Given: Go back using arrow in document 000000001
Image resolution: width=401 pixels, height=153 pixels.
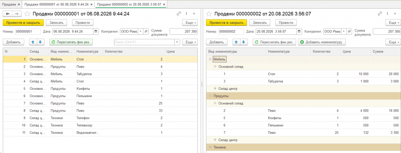Looking at the screenshot, I should coord(8,14).
